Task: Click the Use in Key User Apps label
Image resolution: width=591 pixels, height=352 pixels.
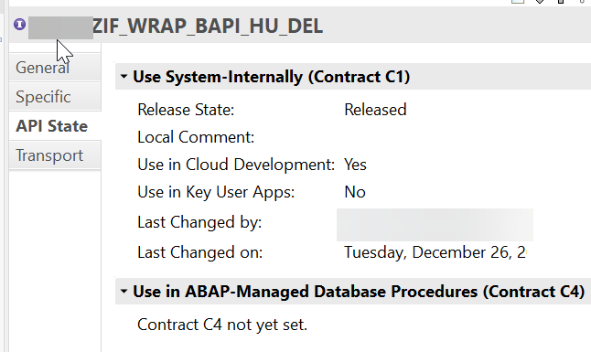Action: coord(216,192)
